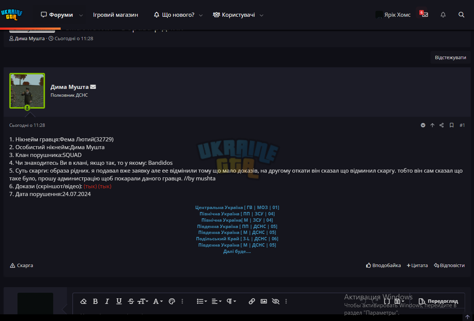474x321 pixels.
Task: Open Ігровий магазин in the navigation
Action: point(115,15)
